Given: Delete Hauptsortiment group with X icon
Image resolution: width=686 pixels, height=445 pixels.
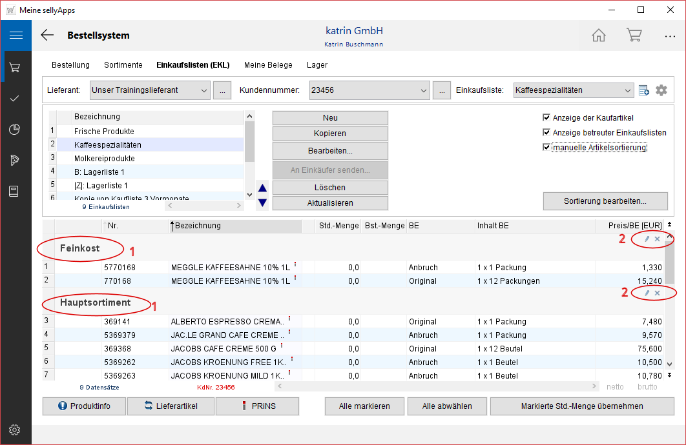Looking at the screenshot, I should [658, 293].
